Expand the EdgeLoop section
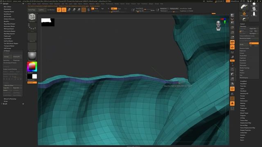 click(243, 51)
